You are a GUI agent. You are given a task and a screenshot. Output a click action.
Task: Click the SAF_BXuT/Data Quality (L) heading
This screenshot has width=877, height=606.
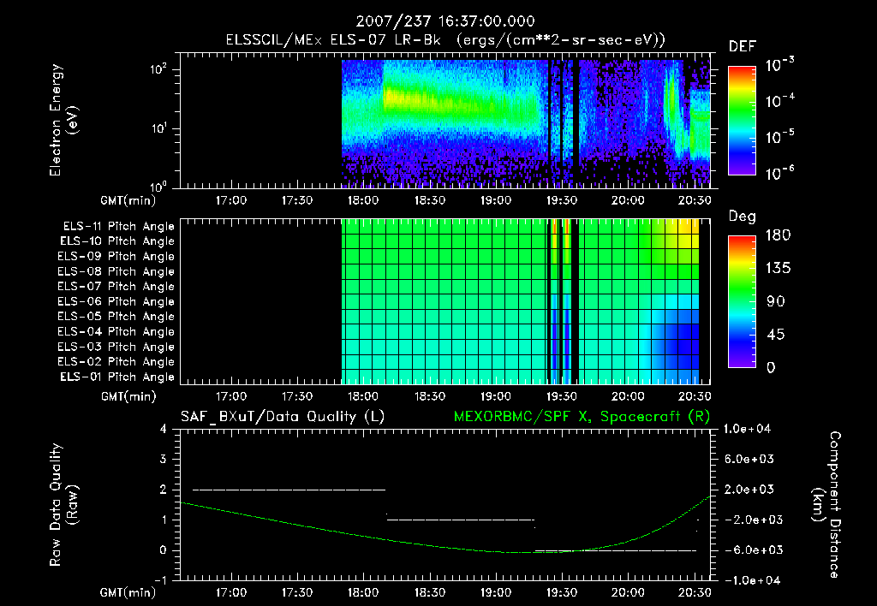[283, 417]
